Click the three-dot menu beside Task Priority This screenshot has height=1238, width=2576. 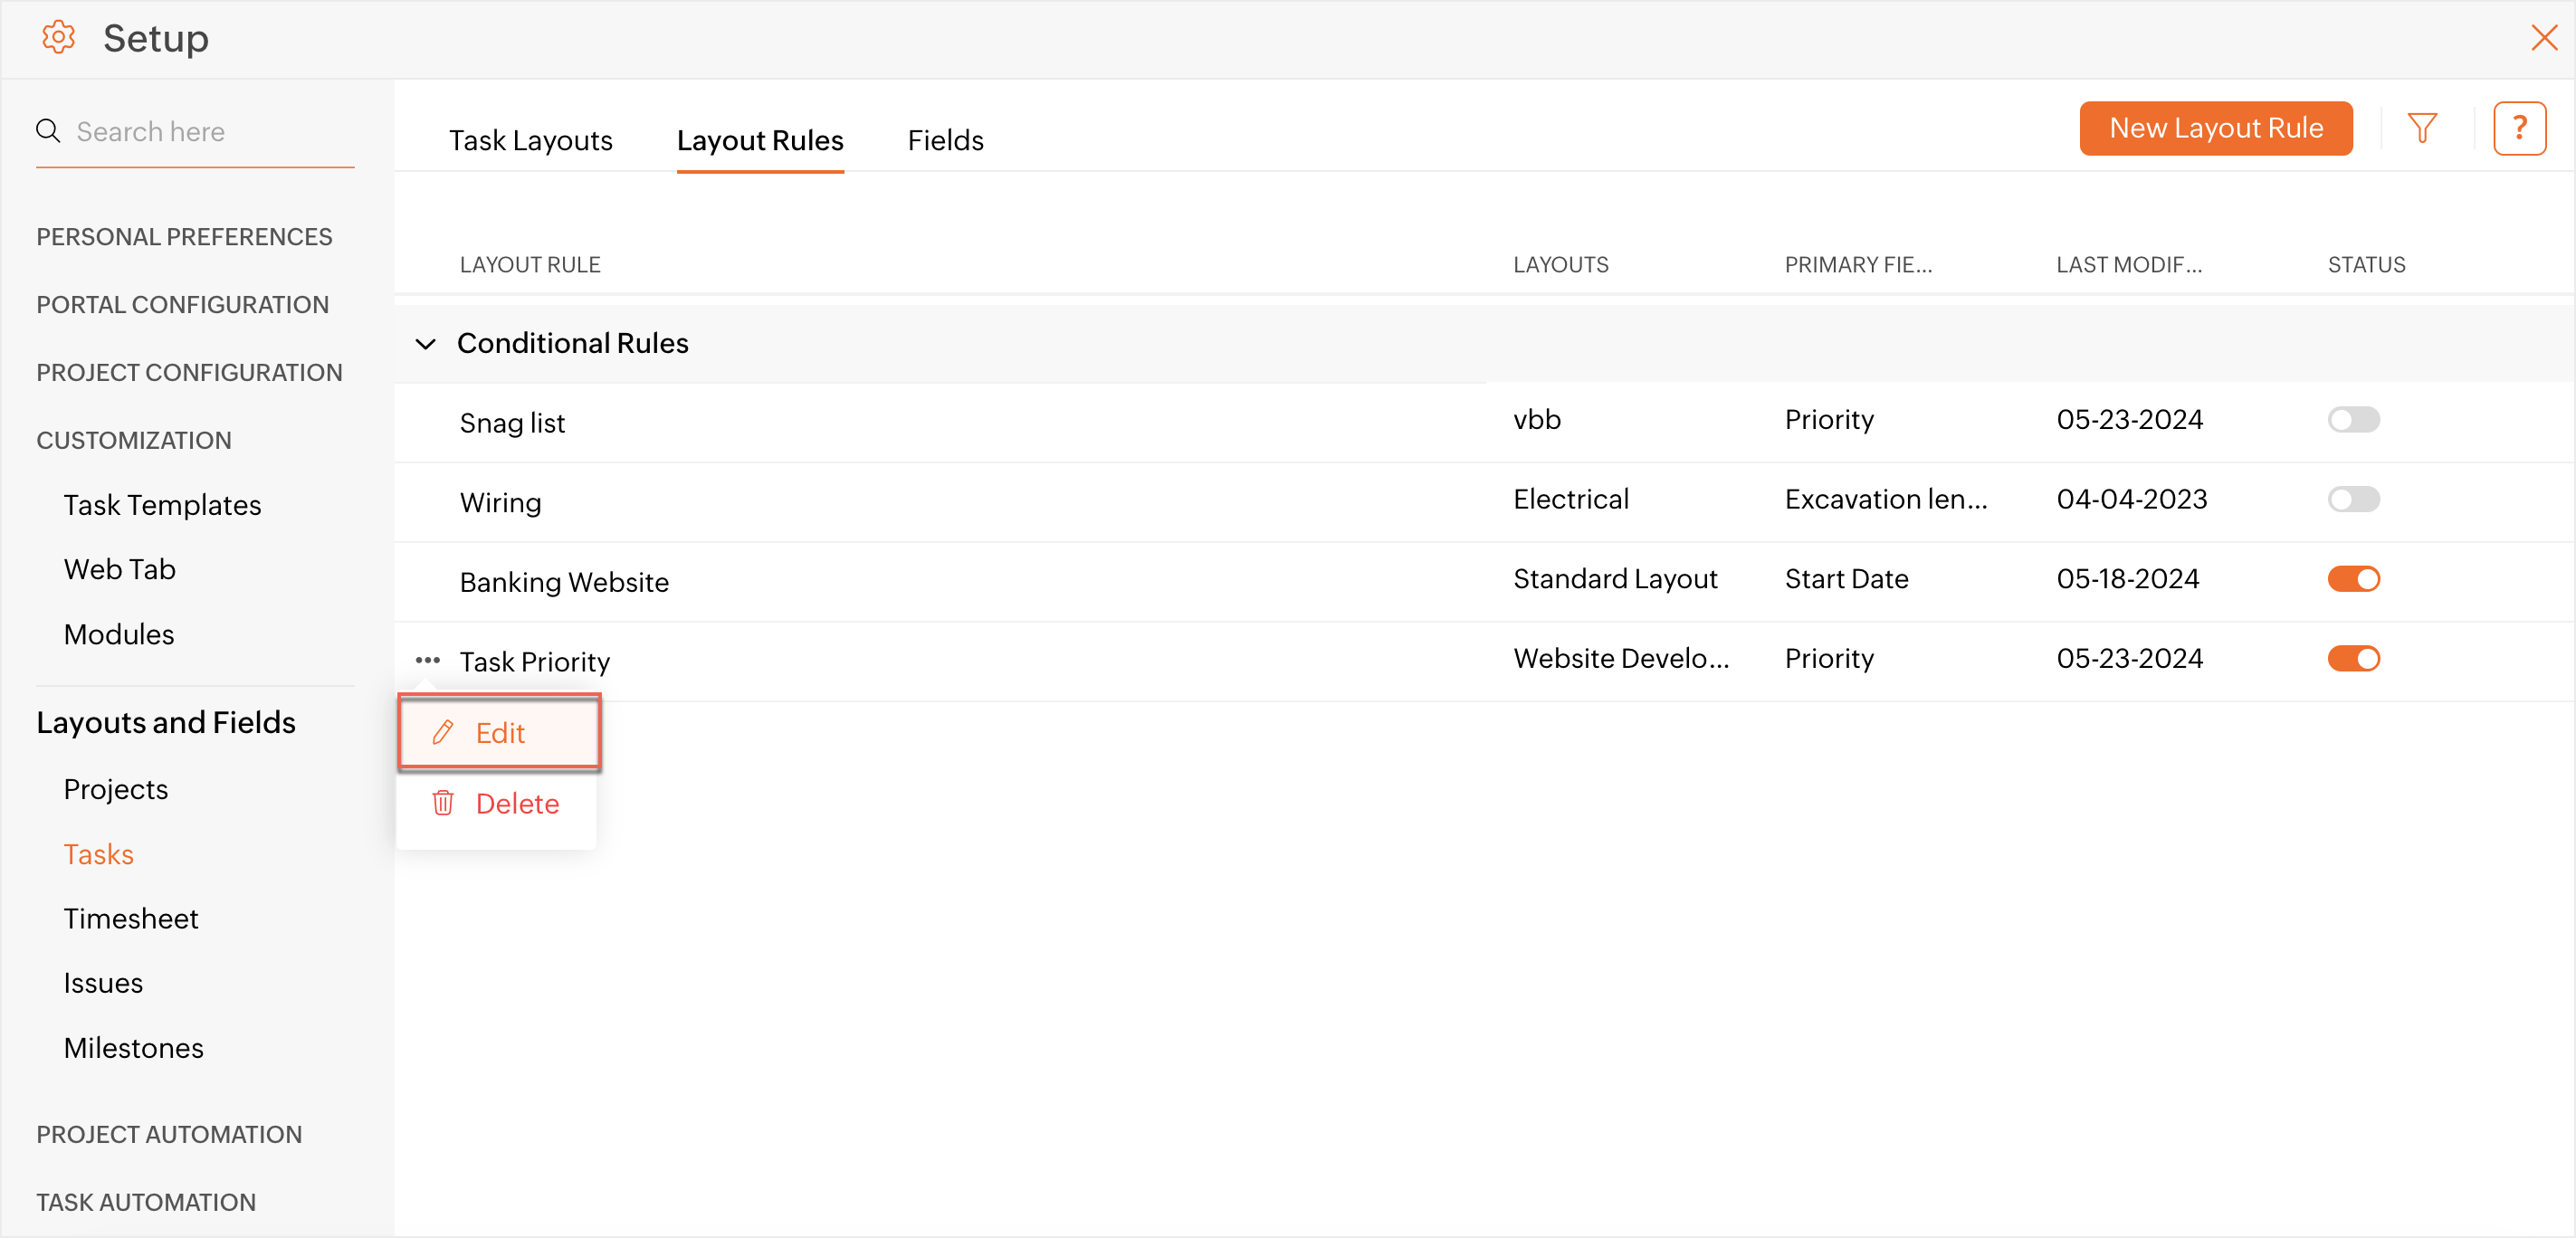pyautogui.click(x=427, y=660)
